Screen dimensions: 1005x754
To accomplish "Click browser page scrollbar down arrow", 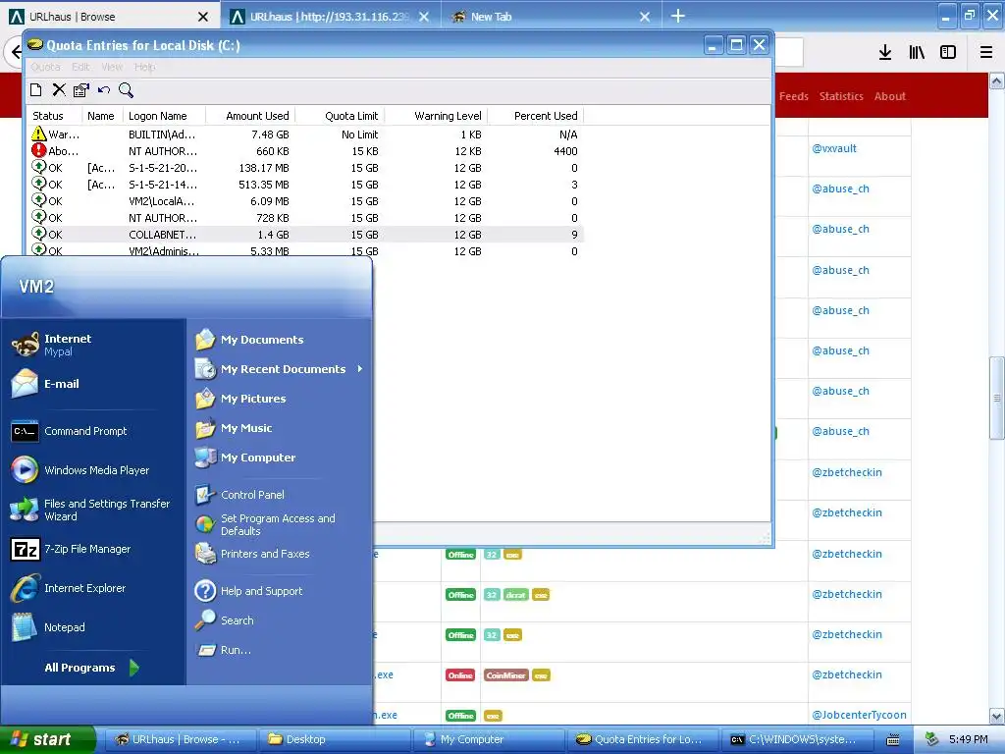I will (997, 716).
